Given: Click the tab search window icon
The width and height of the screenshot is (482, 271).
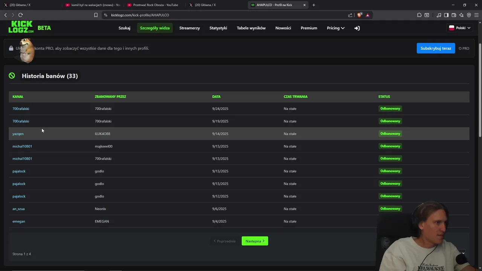Looking at the screenshot, I should tap(427, 15).
